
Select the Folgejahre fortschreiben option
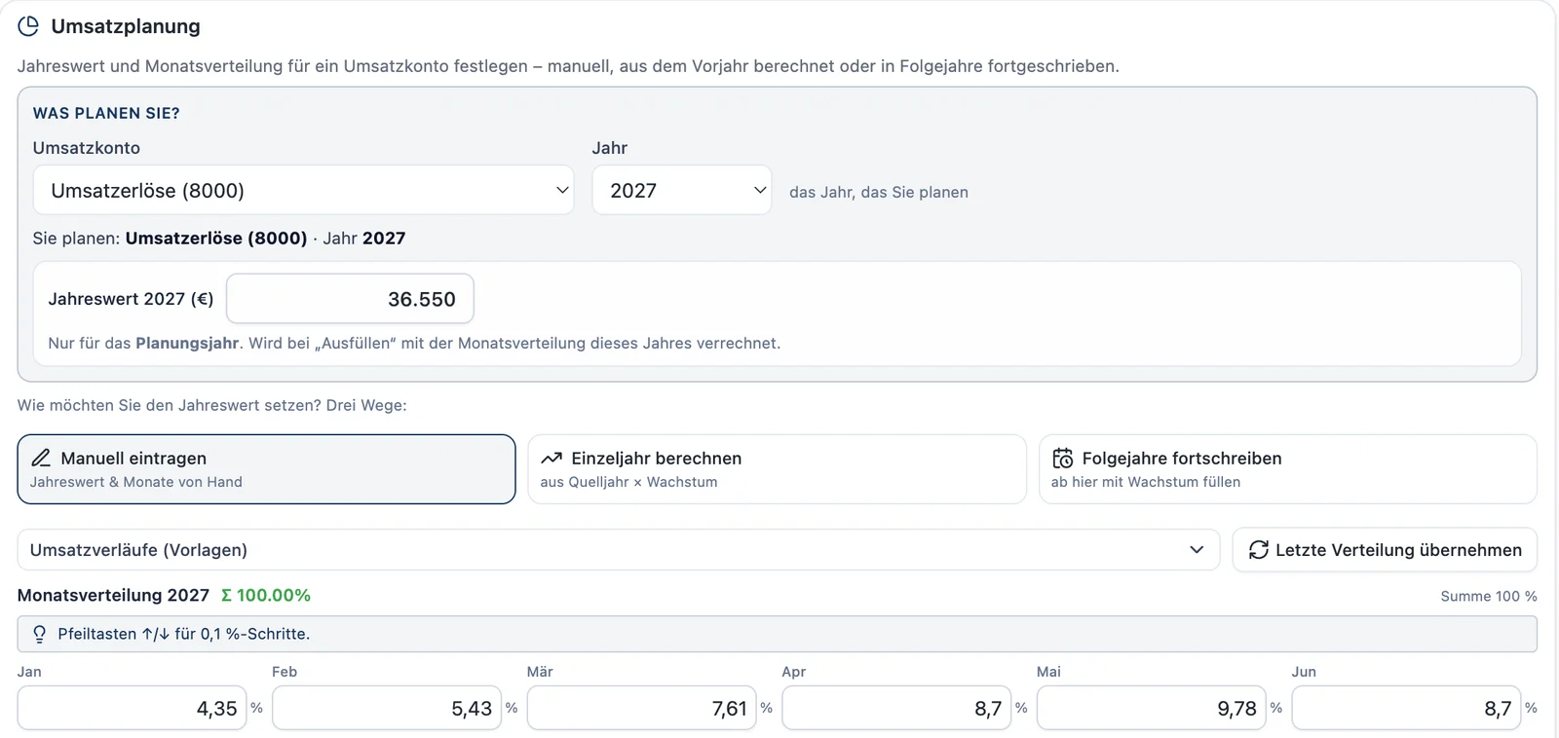coord(1288,469)
